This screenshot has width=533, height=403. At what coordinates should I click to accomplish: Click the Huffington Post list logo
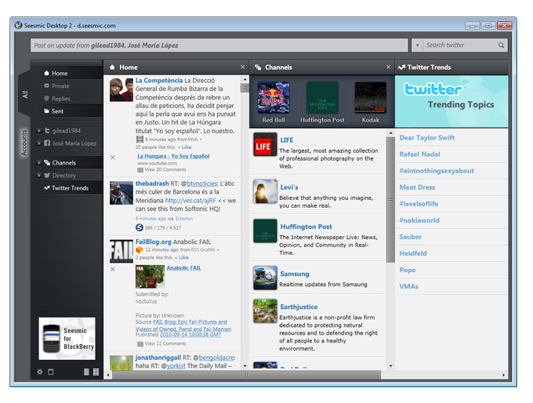click(265, 231)
